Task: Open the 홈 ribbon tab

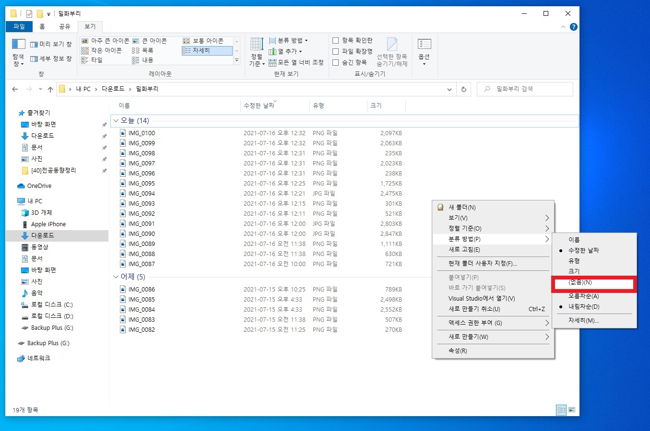Action: pyautogui.click(x=42, y=26)
